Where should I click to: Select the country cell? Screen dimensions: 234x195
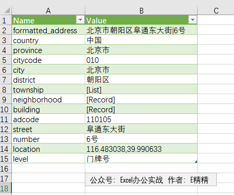coord(48,40)
